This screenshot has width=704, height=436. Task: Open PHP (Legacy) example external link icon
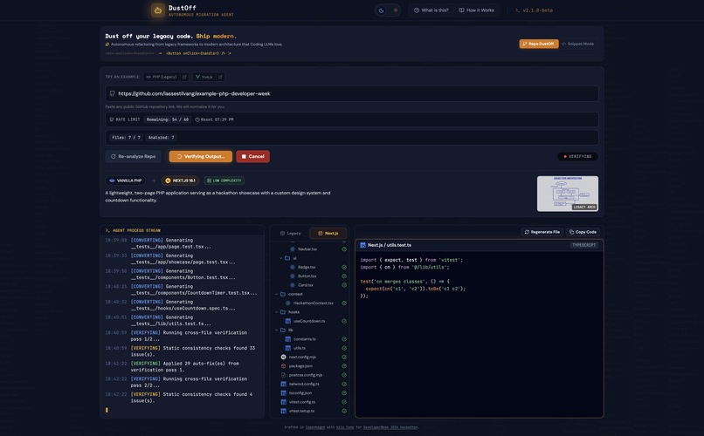(184, 77)
